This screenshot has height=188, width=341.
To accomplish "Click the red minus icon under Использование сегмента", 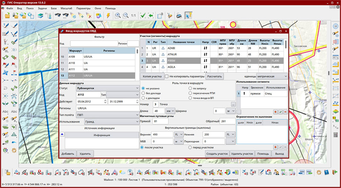I will (x=285, y=112).
